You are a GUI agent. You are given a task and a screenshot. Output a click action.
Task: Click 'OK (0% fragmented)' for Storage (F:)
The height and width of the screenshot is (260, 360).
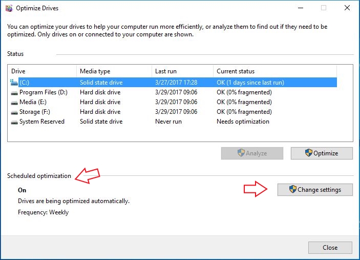[x=244, y=112]
